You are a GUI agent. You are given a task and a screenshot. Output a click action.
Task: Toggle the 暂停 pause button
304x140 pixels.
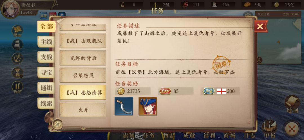pyautogui.click(x=17, y=87)
